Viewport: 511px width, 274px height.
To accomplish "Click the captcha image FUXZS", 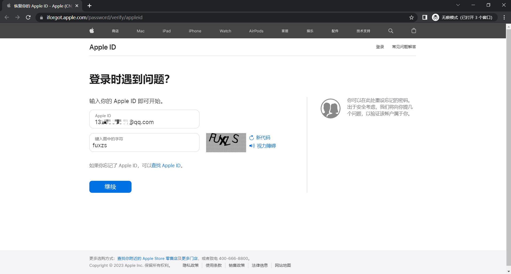I will point(226,143).
